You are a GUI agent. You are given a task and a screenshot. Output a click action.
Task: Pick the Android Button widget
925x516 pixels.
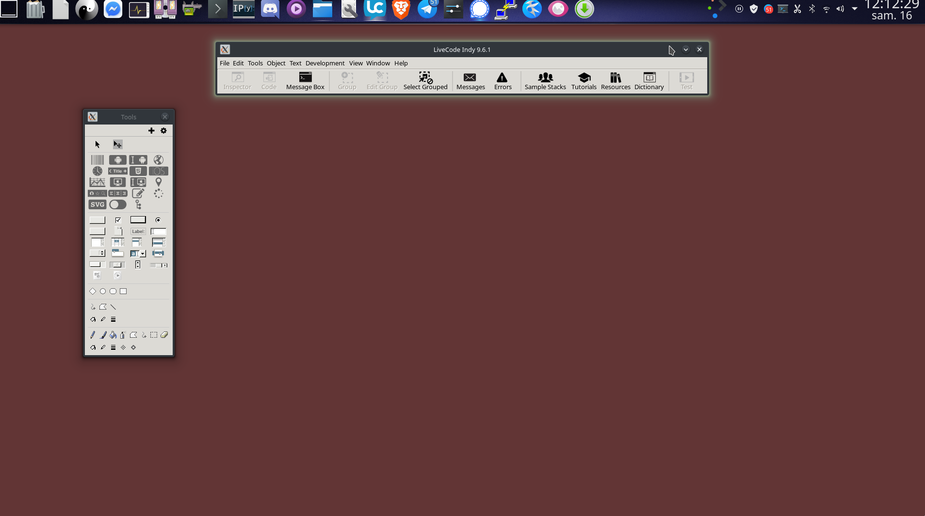point(118,160)
